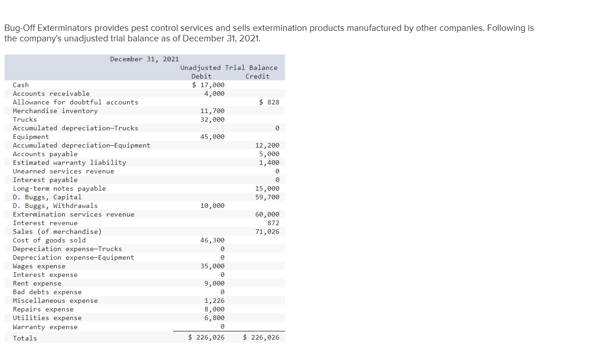
Task: Select the Capital credit value 59,700
Action: (x=267, y=197)
